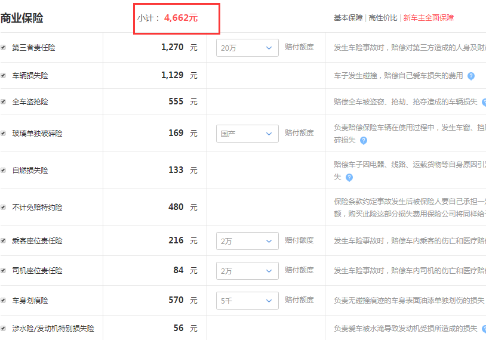Click the 4,662元 subtotal amount
The height and width of the screenshot is (340, 486).
[181, 18]
